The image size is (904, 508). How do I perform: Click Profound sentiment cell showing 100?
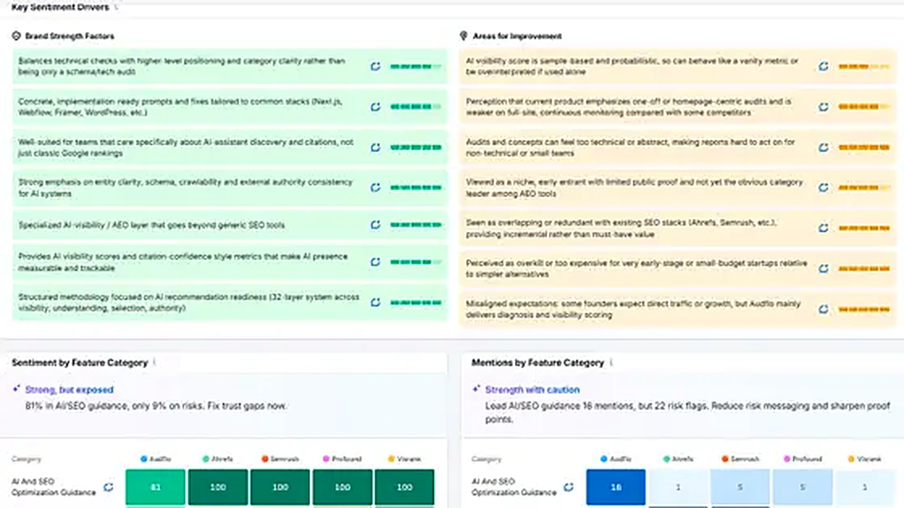tap(342, 487)
